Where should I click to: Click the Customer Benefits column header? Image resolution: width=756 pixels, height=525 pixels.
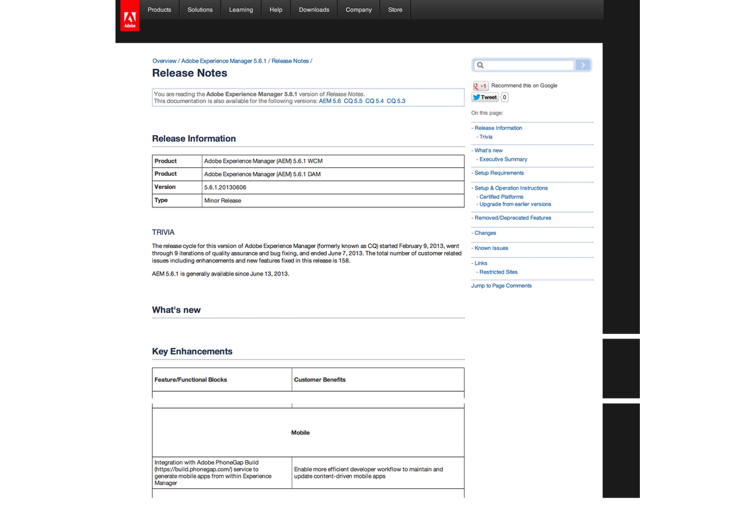(378, 380)
